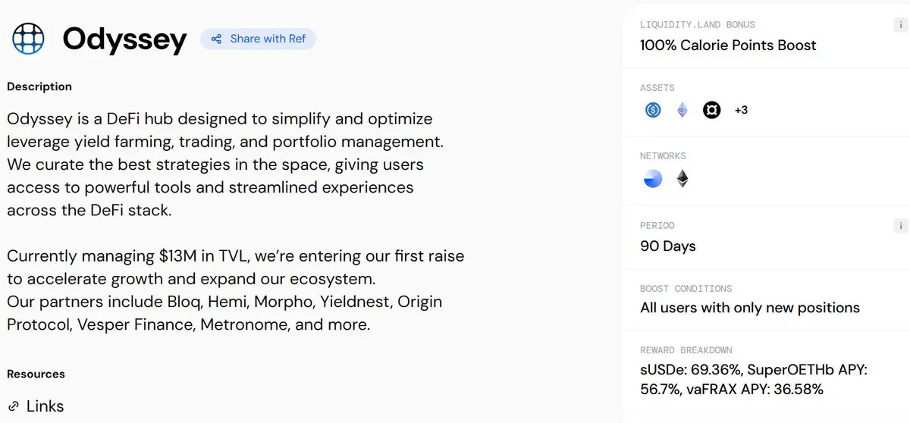910x423 pixels.
Task: Click the black circular asset icon
Action: 711,111
